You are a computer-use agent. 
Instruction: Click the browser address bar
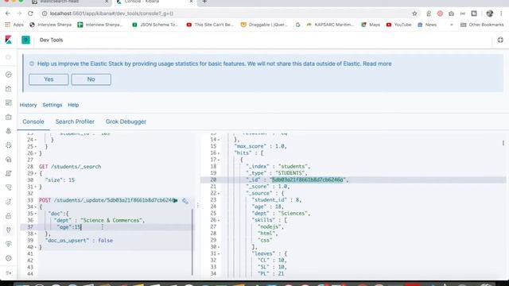pyautogui.click(x=227, y=14)
